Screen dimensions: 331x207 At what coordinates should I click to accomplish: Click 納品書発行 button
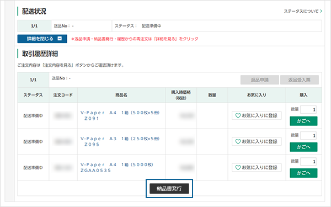169,189
